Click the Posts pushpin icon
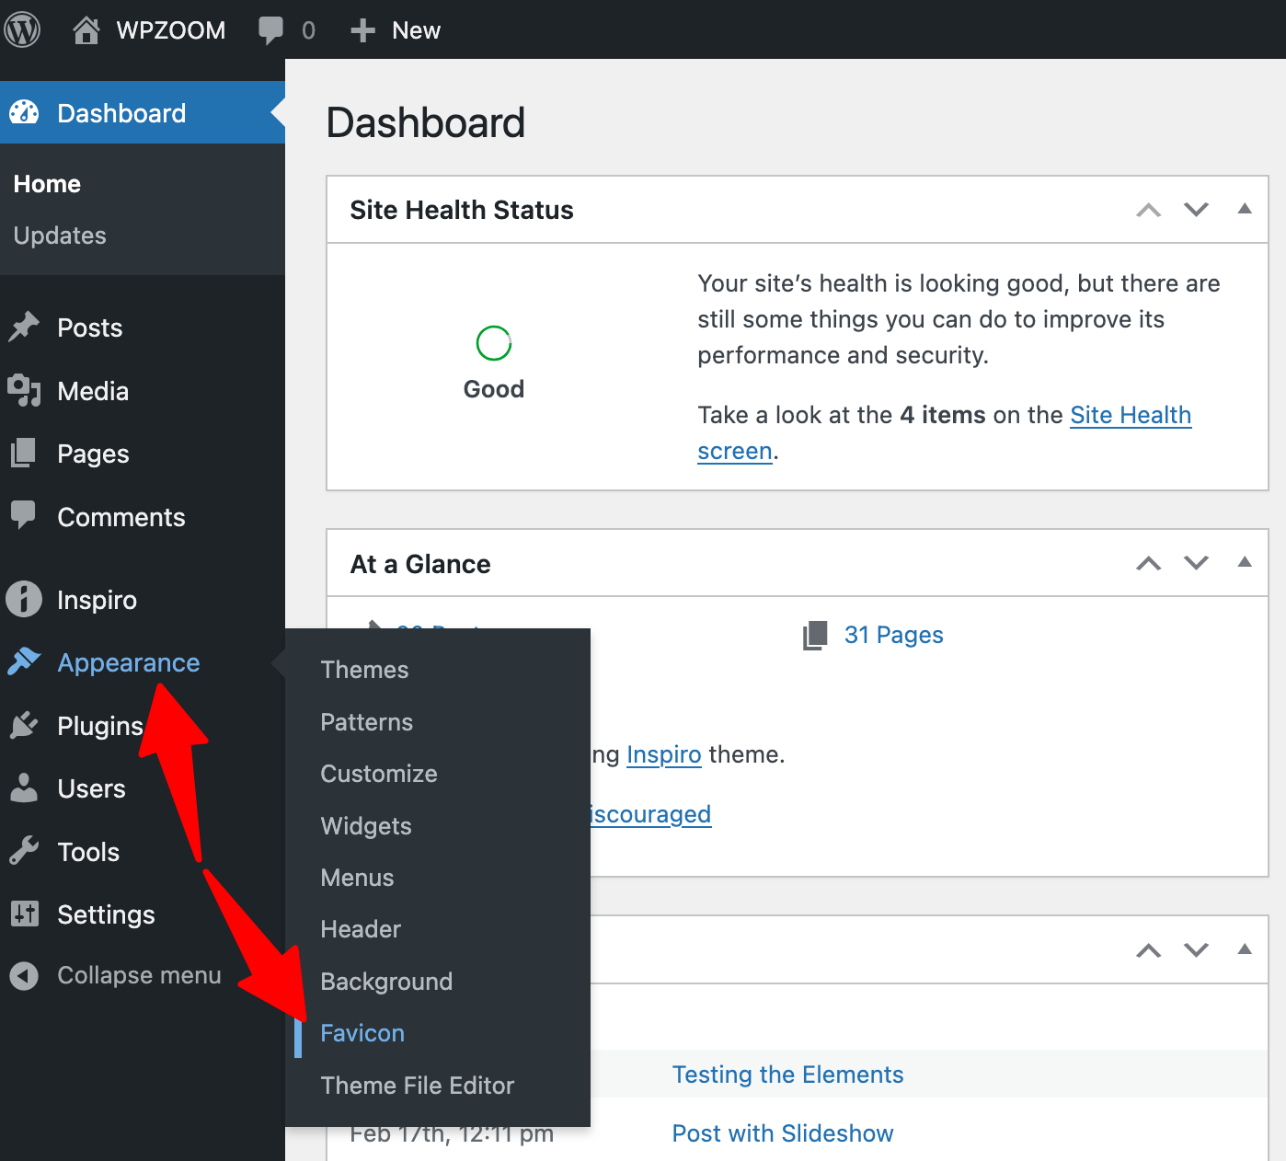The image size is (1286, 1161). (x=24, y=328)
